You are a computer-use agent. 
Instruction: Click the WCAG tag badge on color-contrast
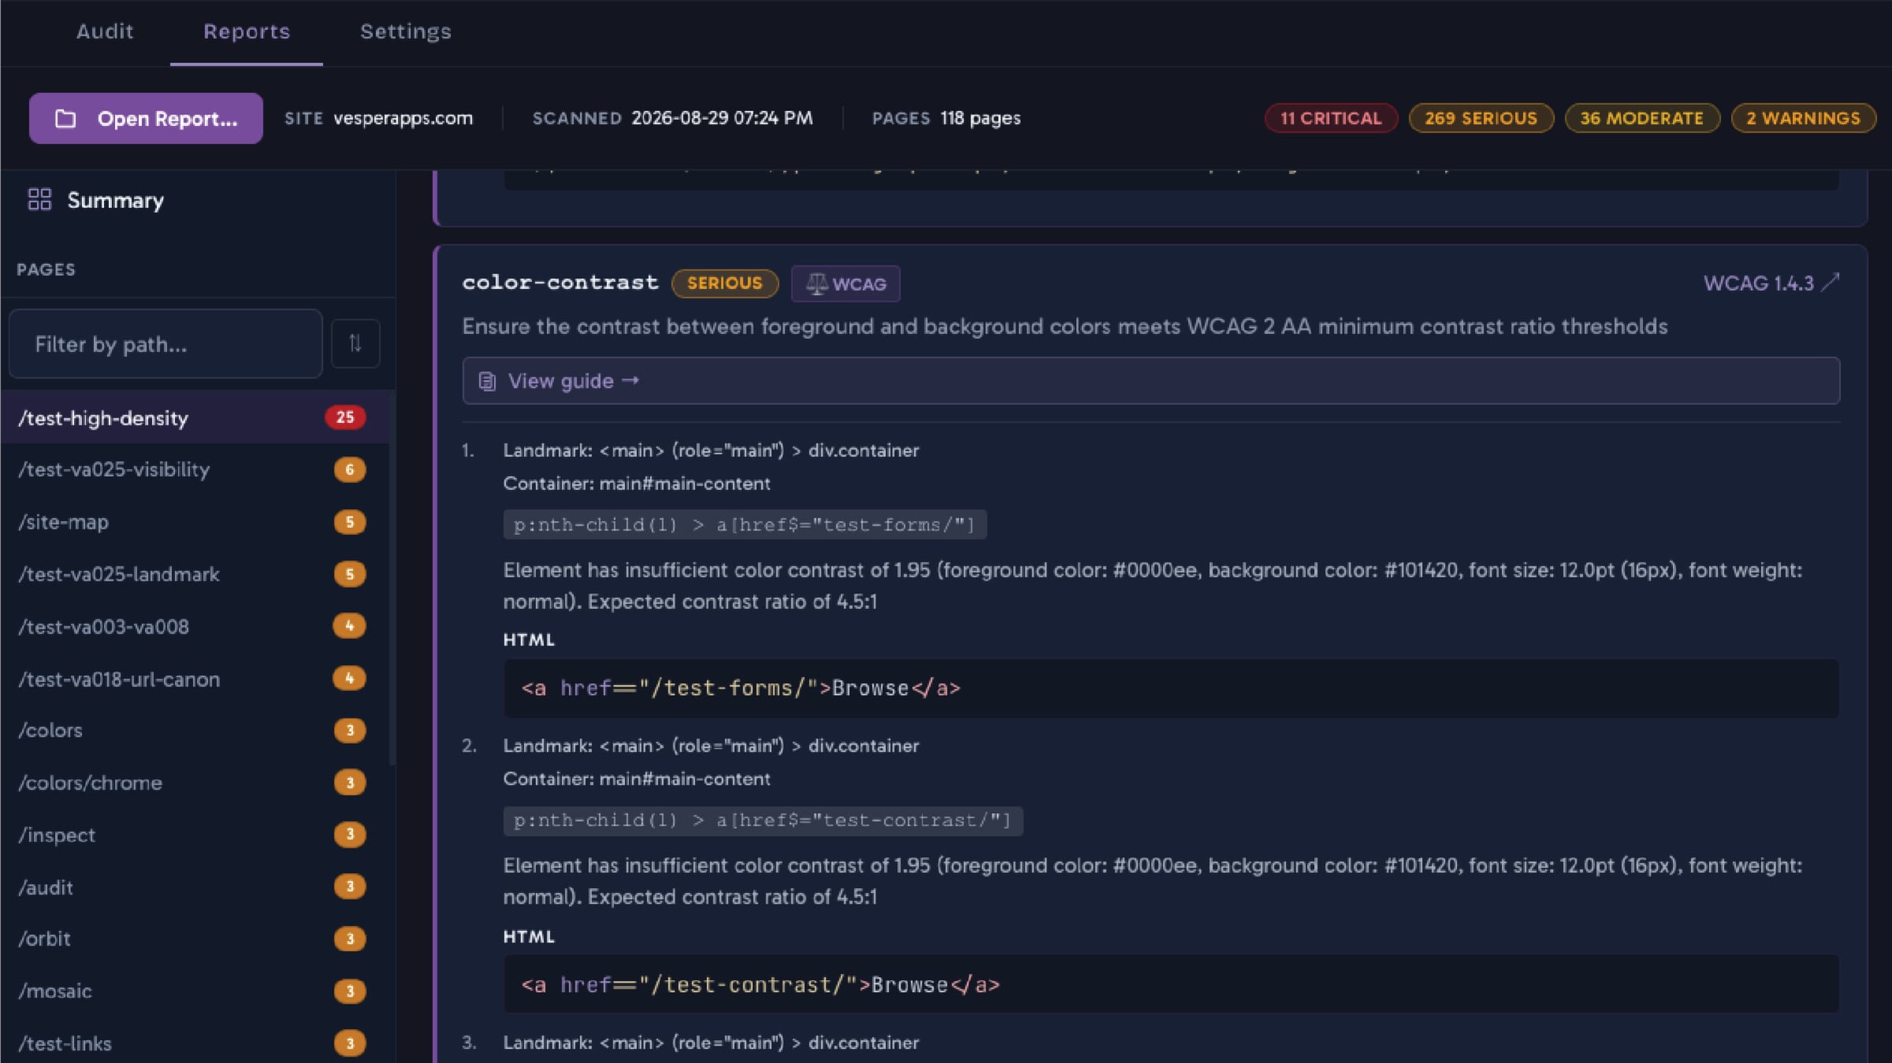pos(846,284)
